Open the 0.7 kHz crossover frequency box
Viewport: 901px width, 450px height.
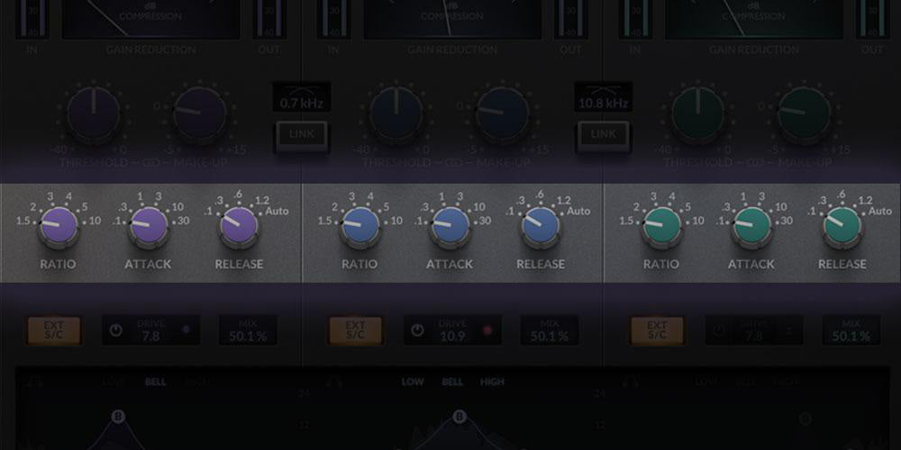pos(302,97)
